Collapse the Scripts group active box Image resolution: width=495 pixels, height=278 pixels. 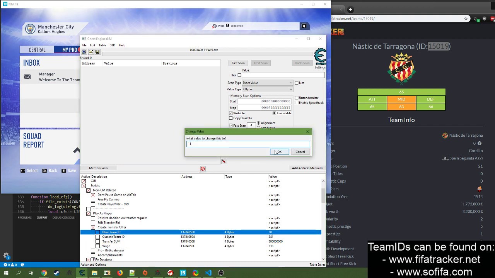[x=84, y=186]
